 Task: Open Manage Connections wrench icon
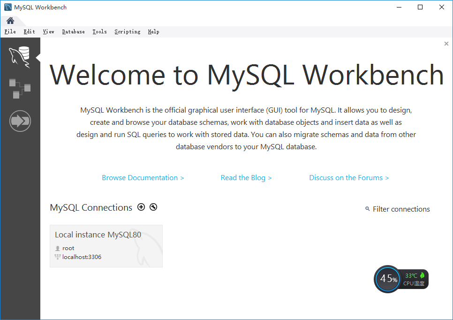coord(153,207)
